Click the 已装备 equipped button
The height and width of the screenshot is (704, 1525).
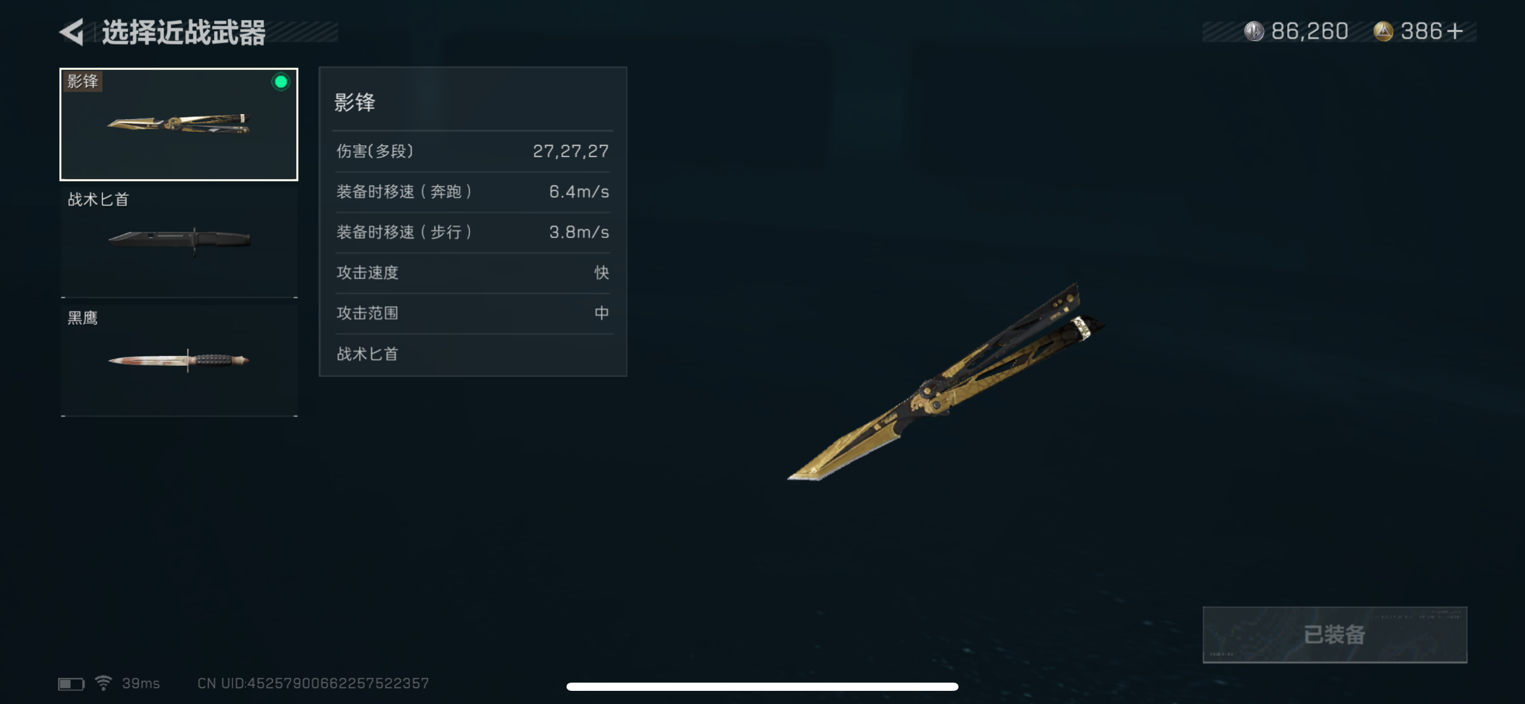point(1335,634)
